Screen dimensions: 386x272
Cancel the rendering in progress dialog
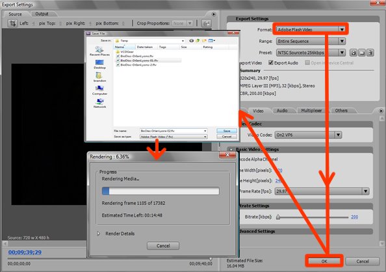[x=163, y=245]
